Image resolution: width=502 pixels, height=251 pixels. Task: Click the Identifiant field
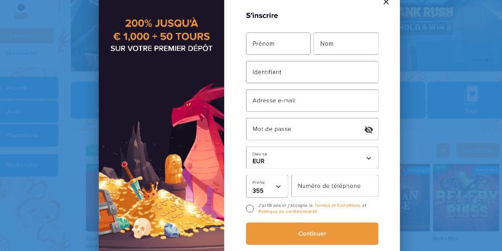(x=312, y=72)
